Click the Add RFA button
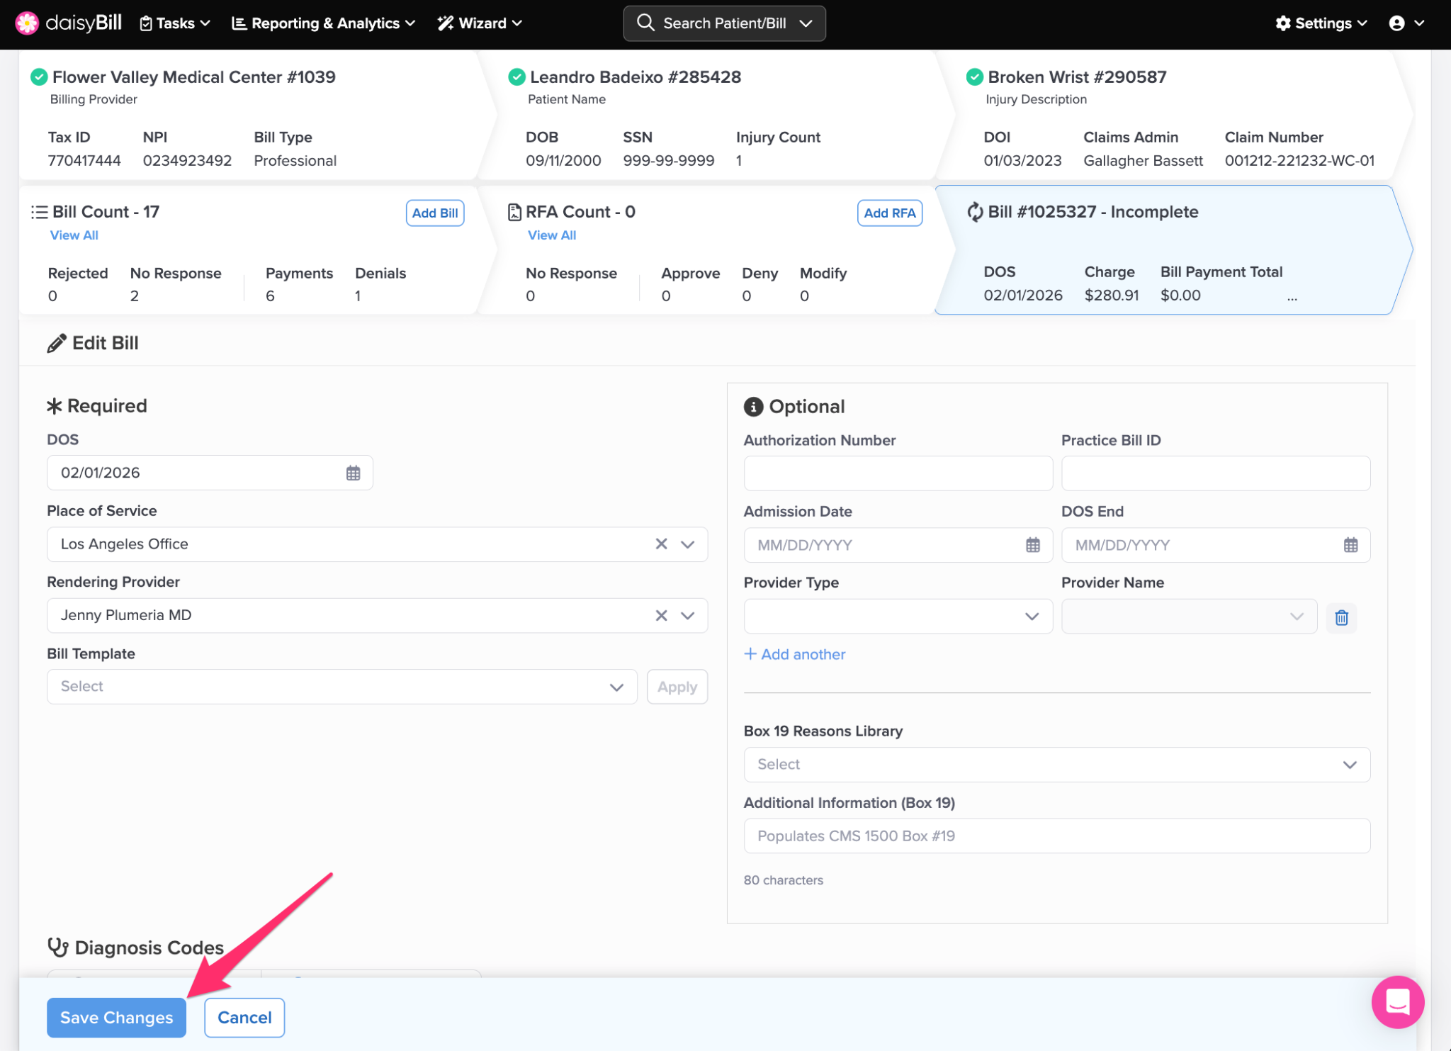Viewport: 1451px width, 1051px height. click(x=889, y=213)
